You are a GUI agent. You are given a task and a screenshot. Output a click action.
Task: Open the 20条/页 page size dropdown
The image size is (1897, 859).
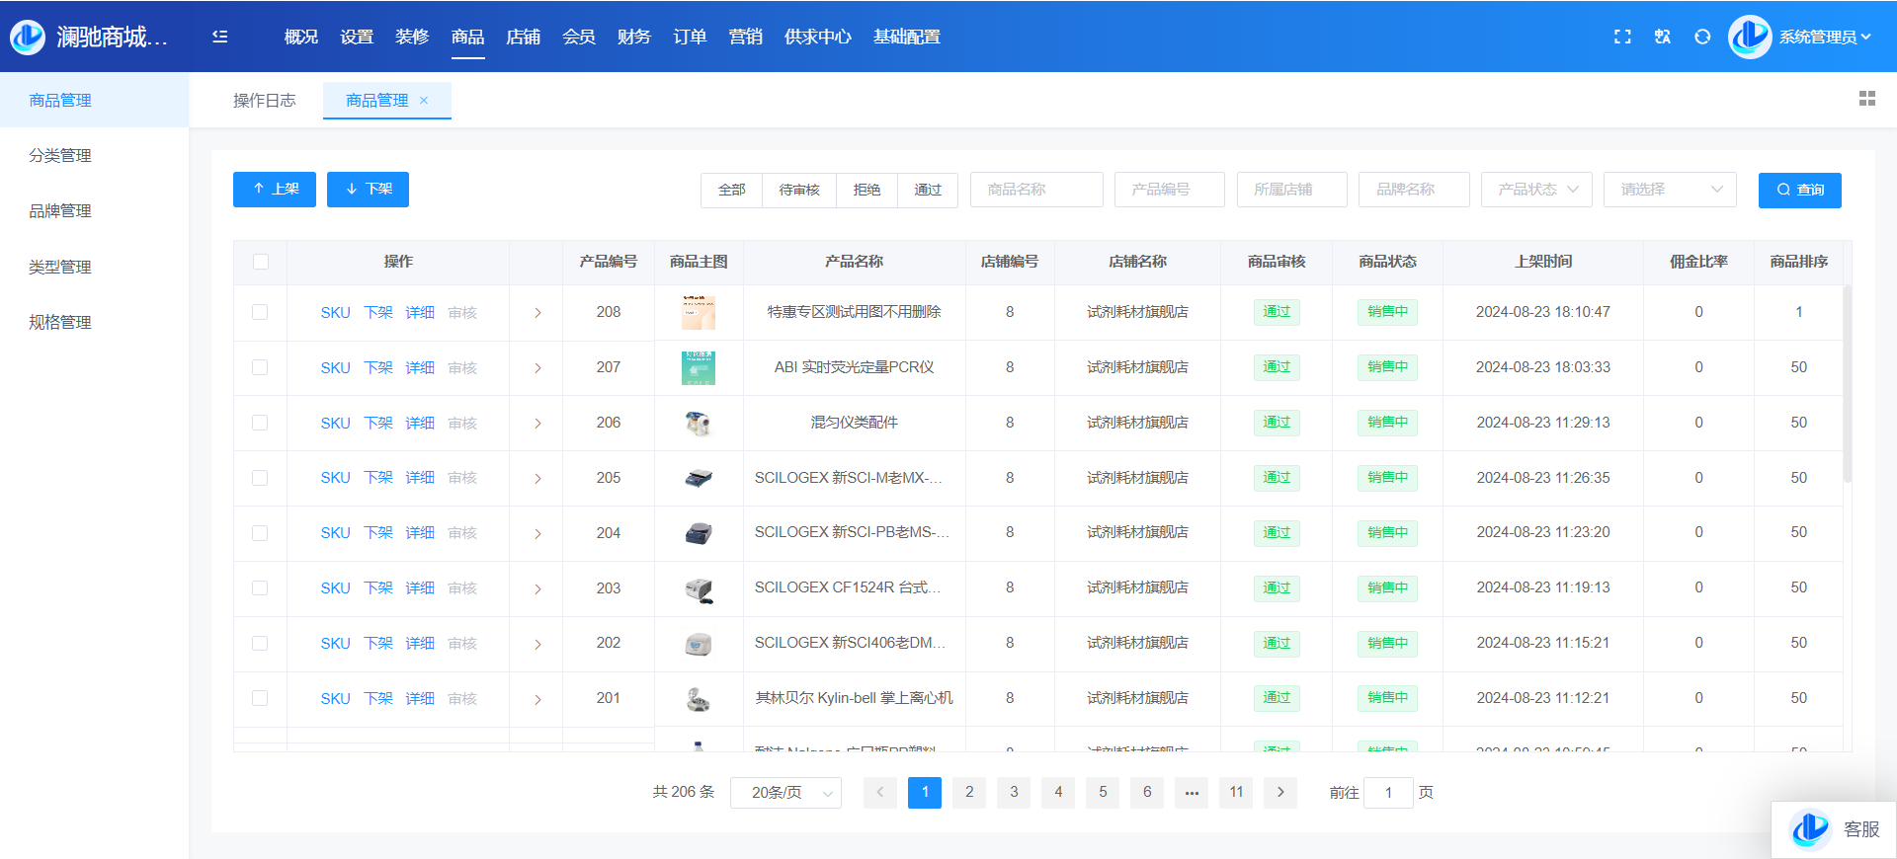click(785, 793)
